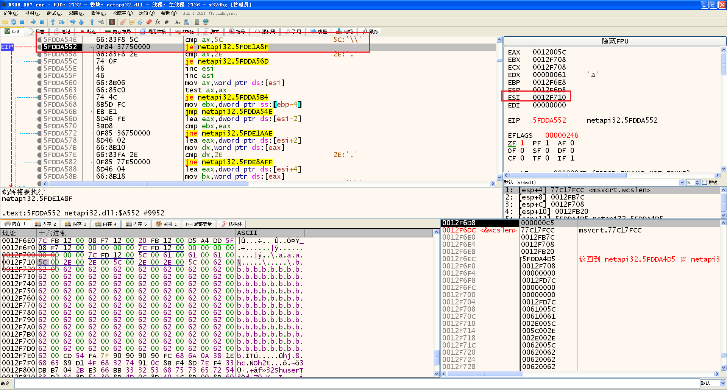The image size is (727, 390).
Task: Switch to the 局部变量 tab
Action: coord(199,224)
